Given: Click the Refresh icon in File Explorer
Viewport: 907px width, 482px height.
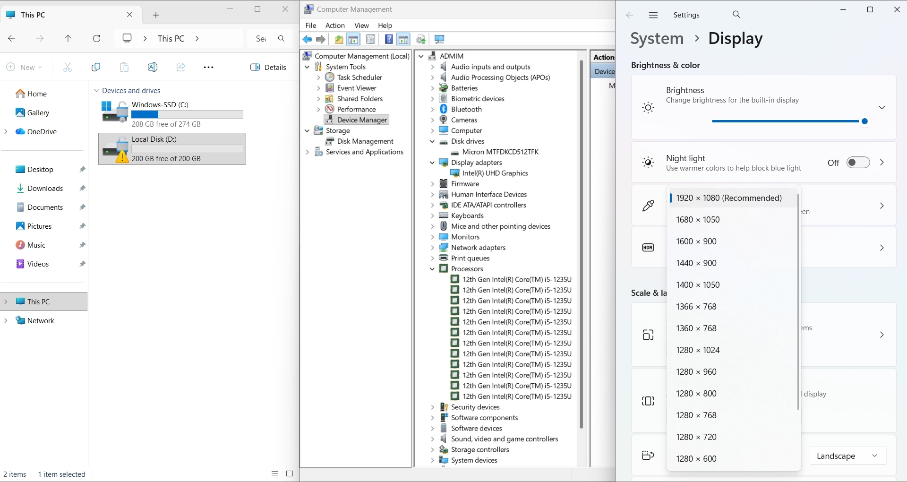Looking at the screenshot, I should [96, 39].
